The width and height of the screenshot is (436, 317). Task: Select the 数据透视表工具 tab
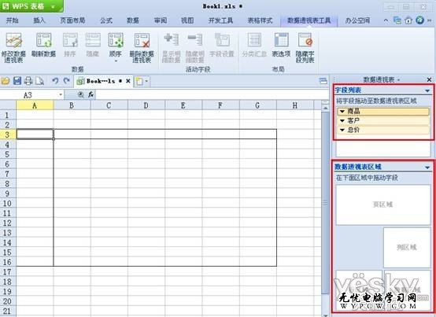pyautogui.click(x=309, y=20)
